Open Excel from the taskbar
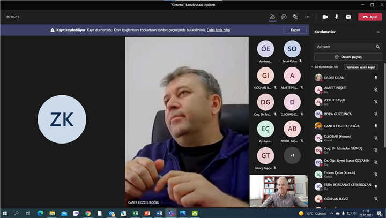Viewport: 386px width, 218px height. pyautogui.click(x=135, y=213)
